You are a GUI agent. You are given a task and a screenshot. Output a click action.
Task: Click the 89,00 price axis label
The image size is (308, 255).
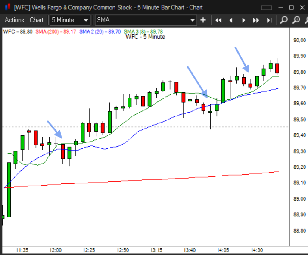(x=299, y=199)
